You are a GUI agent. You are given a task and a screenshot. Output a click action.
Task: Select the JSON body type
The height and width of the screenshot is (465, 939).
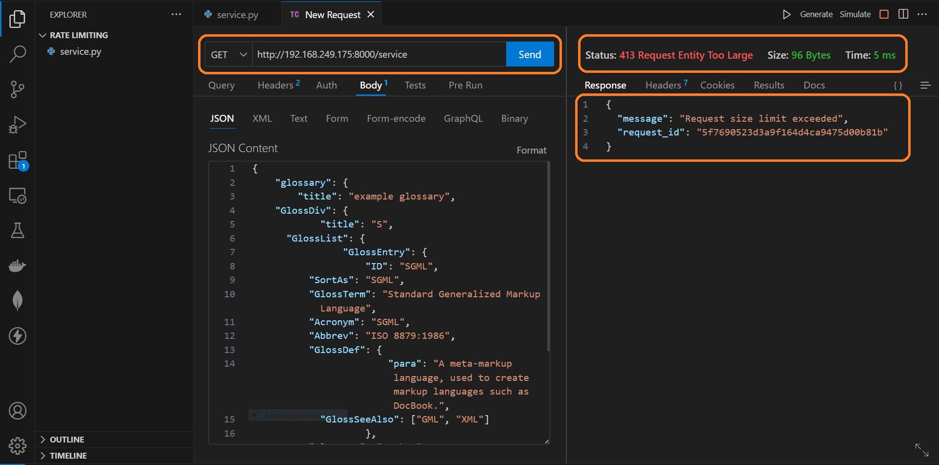coord(222,118)
